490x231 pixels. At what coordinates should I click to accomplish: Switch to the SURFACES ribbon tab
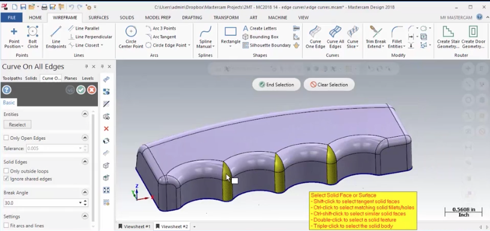(98, 17)
